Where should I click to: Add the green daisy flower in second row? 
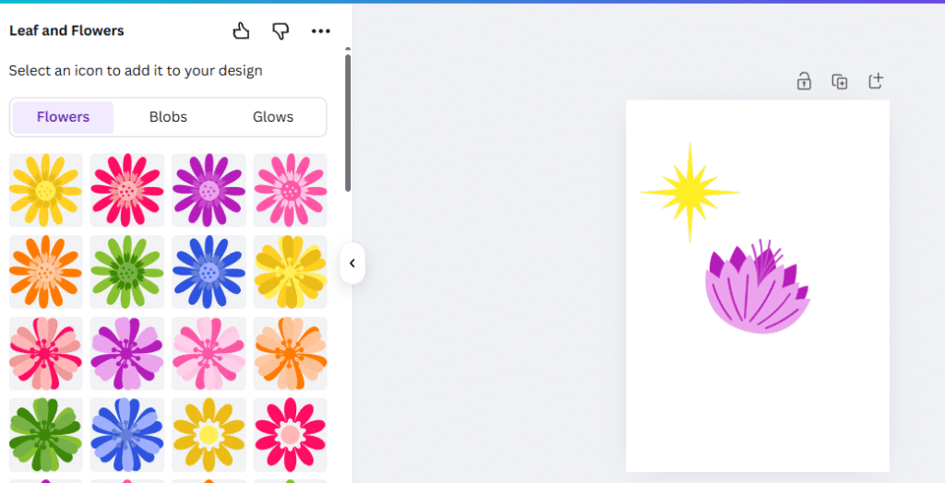[x=127, y=272]
